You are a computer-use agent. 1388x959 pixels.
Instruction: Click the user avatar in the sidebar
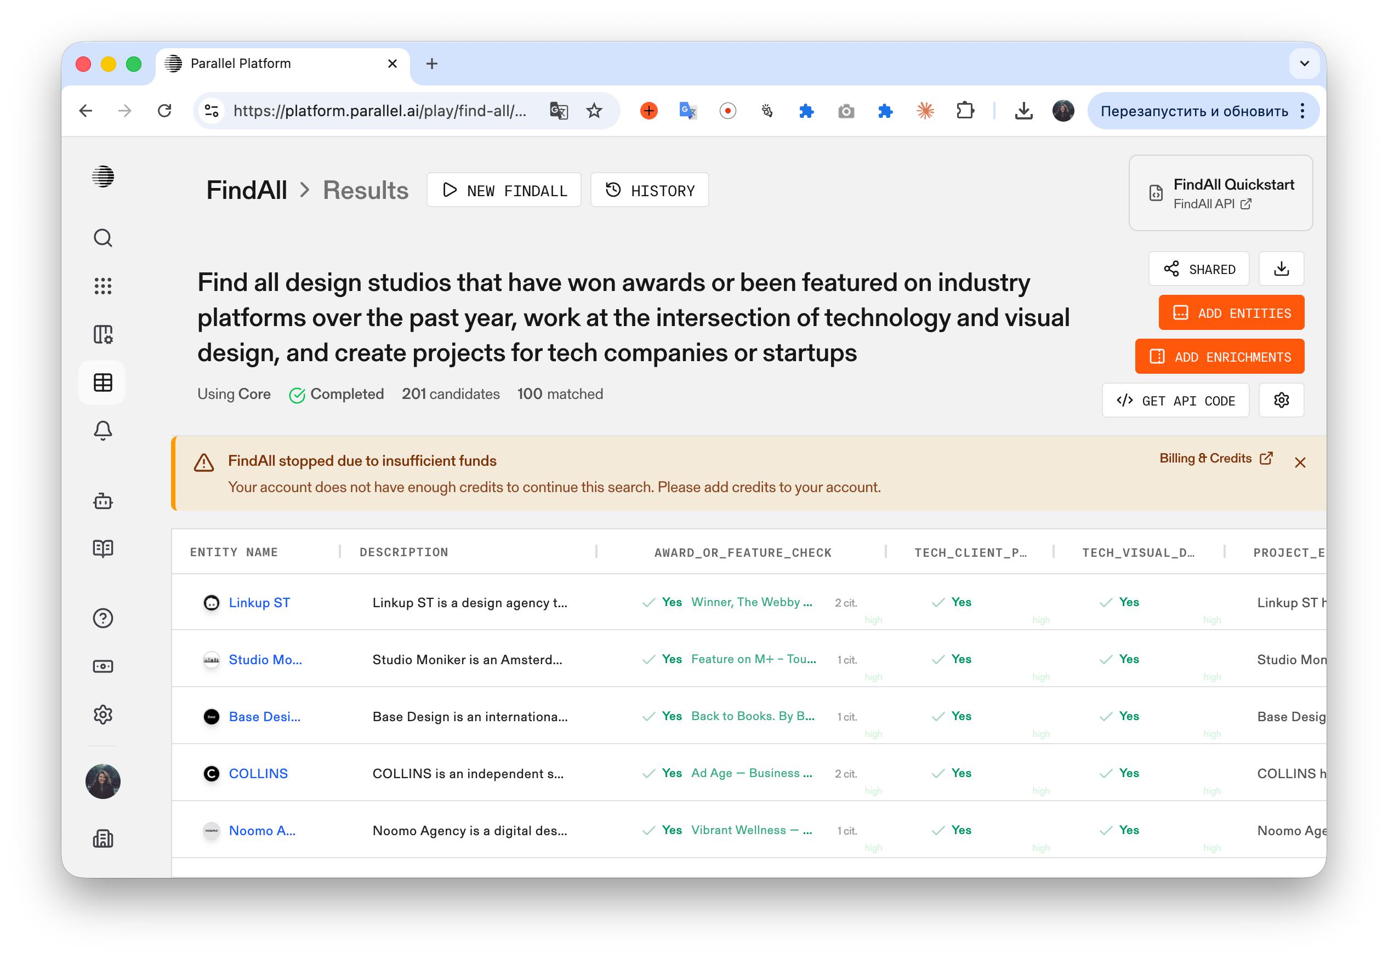click(103, 781)
